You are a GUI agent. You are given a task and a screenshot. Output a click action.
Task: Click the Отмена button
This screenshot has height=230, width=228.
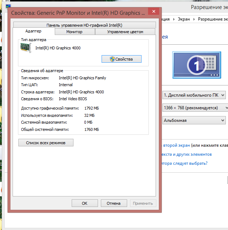(114, 203)
